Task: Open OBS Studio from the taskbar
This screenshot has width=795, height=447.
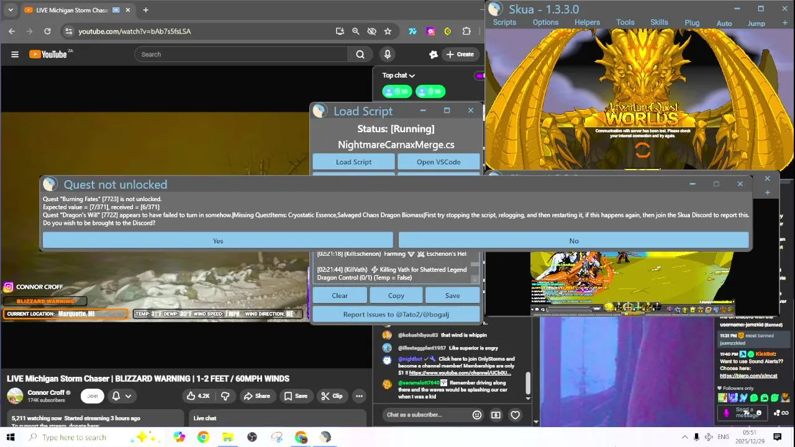Action: click(x=252, y=437)
